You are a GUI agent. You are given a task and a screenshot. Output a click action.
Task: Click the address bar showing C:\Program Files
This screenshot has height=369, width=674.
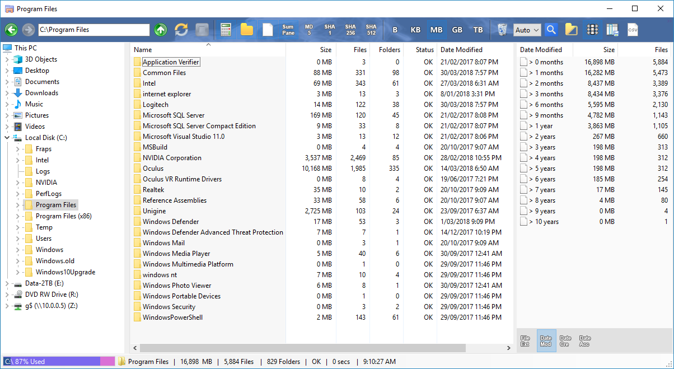(x=93, y=29)
